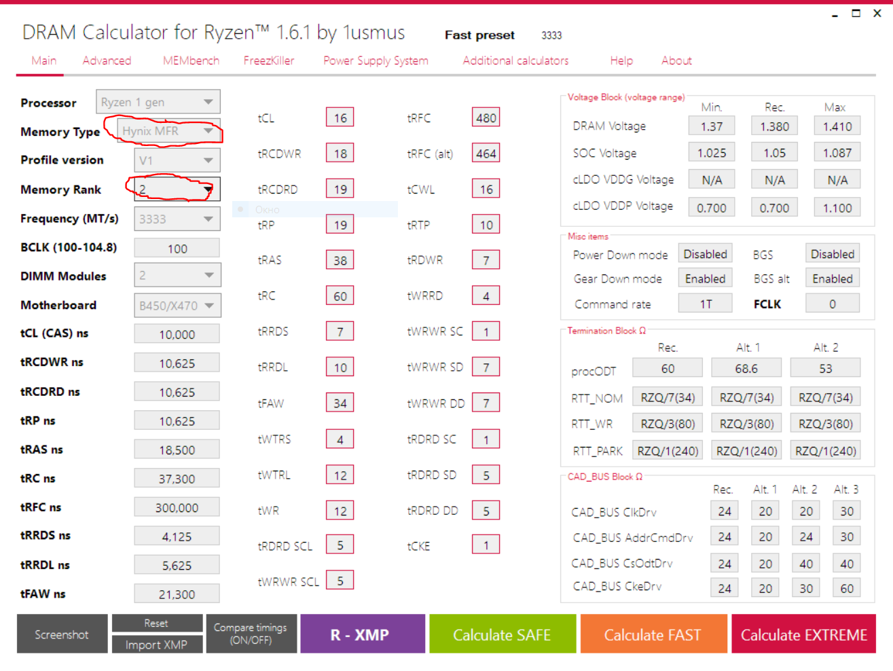The height and width of the screenshot is (671, 893).
Task: Click the BCLK input field
Action: pos(177,248)
